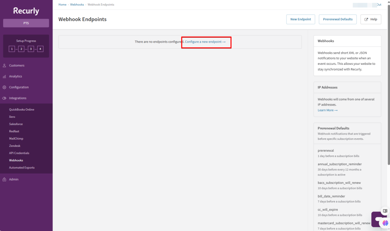Click the Admin lock icon
This screenshot has width=390, height=231.
(5, 180)
